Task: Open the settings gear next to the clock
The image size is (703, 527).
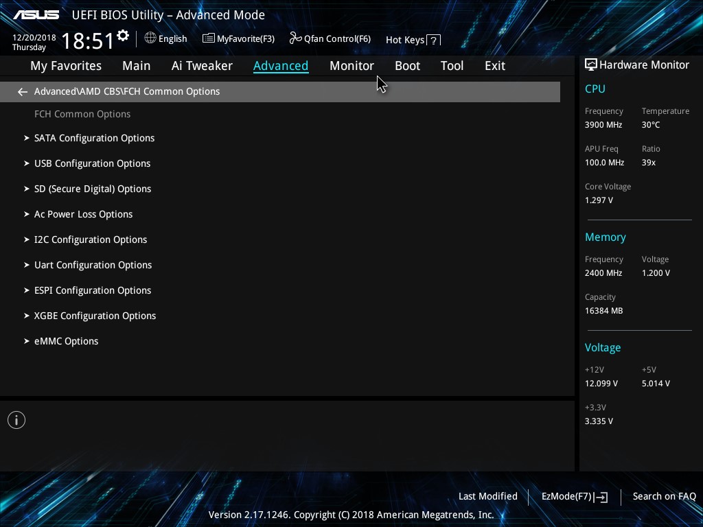Action: tap(123, 36)
